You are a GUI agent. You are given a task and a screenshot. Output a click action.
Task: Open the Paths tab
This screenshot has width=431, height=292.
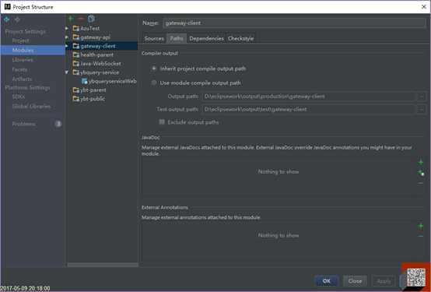click(x=177, y=38)
